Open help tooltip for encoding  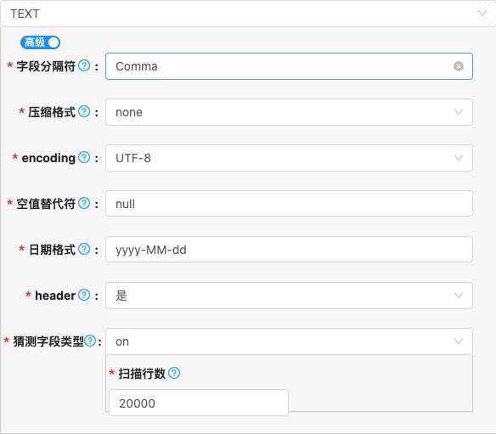(x=84, y=157)
